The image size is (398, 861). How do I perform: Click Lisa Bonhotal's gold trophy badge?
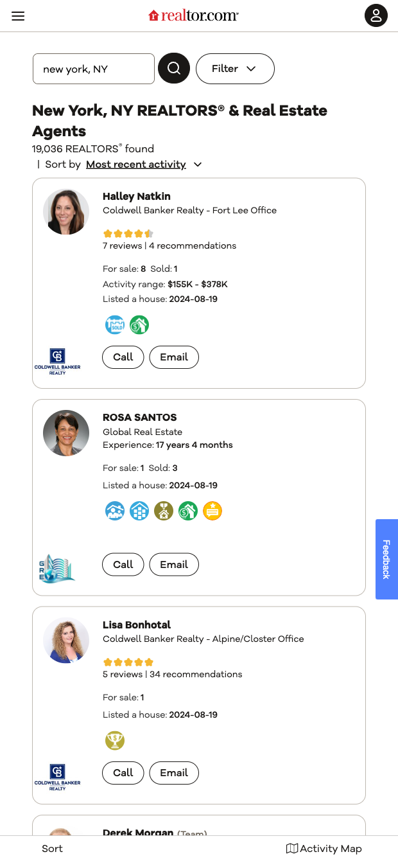pyautogui.click(x=115, y=741)
